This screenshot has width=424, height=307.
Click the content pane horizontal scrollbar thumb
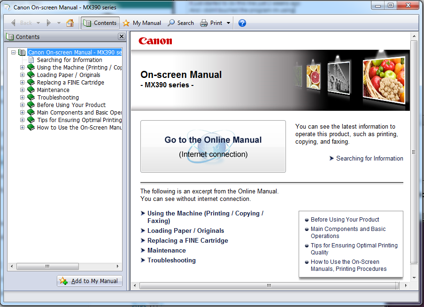[x=269, y=286]
